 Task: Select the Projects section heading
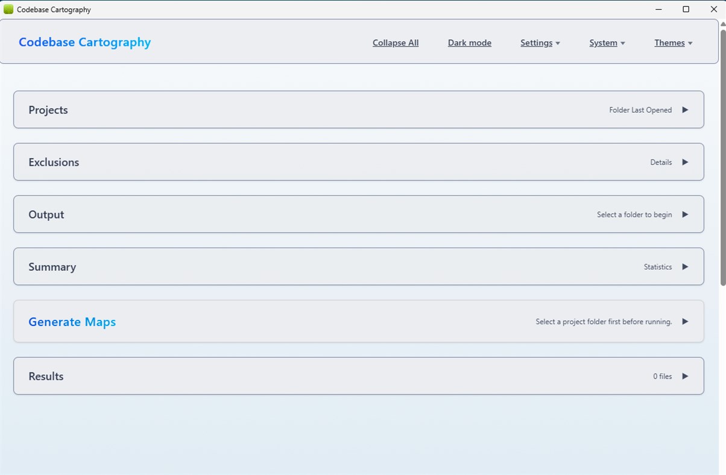[x=48, y=110]
